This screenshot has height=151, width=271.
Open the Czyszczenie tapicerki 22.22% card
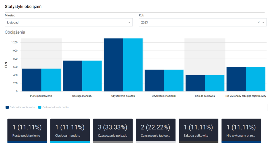156,131
